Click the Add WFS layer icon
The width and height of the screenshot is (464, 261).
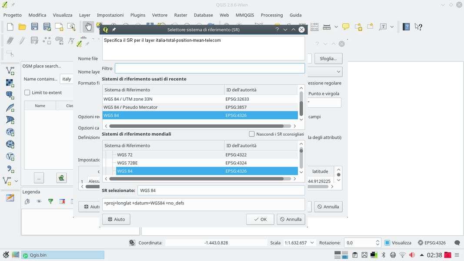(10, 157)
